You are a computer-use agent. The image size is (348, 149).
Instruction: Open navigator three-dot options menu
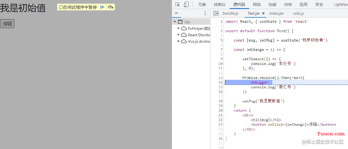205,13
